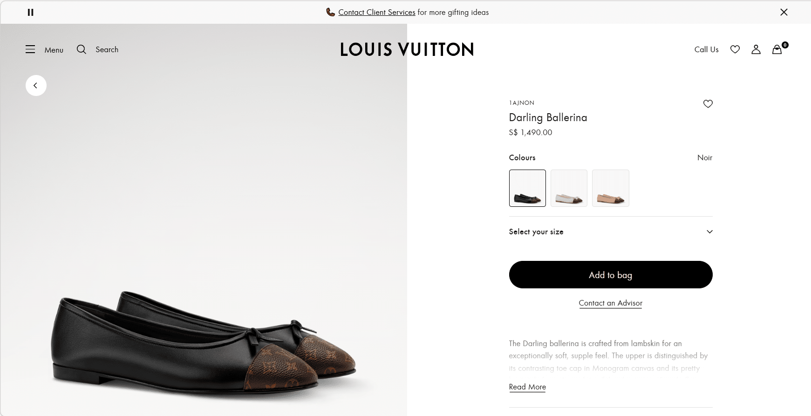811x416 pixels.
Task: Add Darling Ballerina to wishlist
Action: click(x=708, y=104)
